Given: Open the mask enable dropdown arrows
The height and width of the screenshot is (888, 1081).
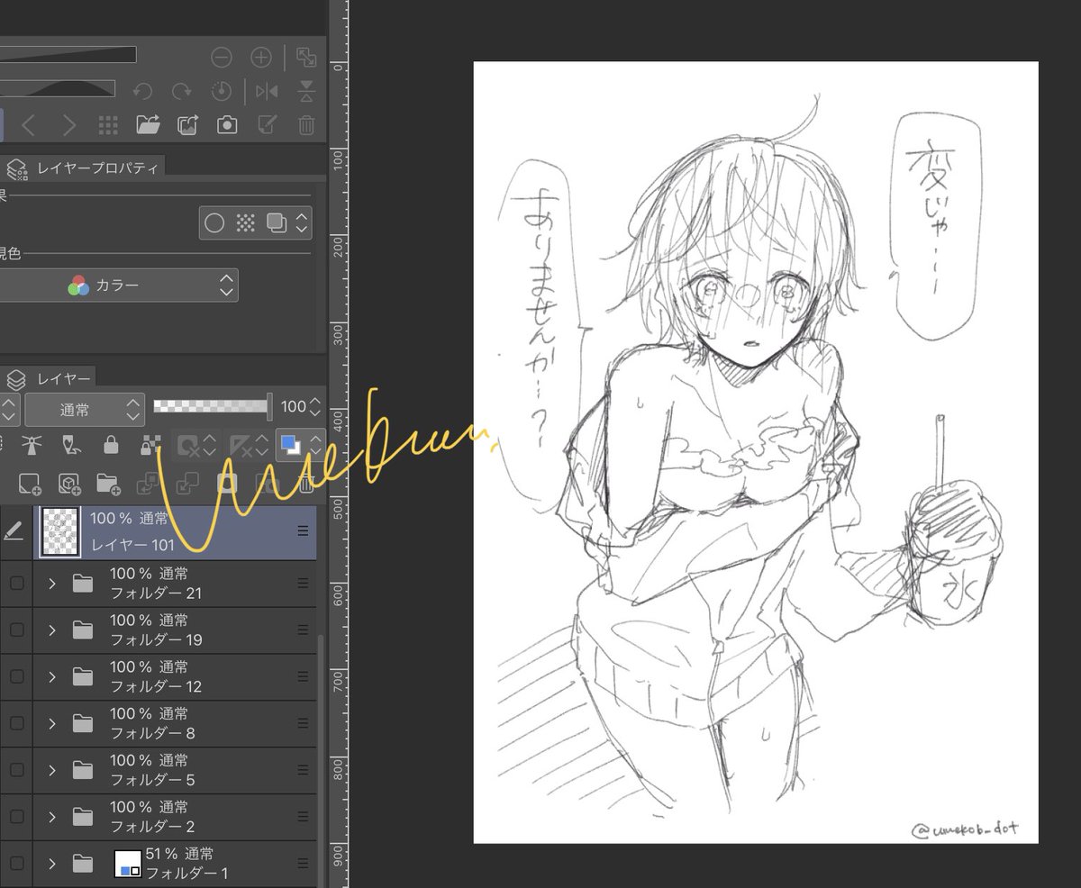Looking at the screenshot, I should 209,445.
